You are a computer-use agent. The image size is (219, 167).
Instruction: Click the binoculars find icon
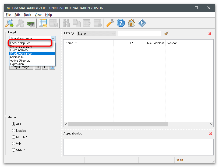pos(66,23)
